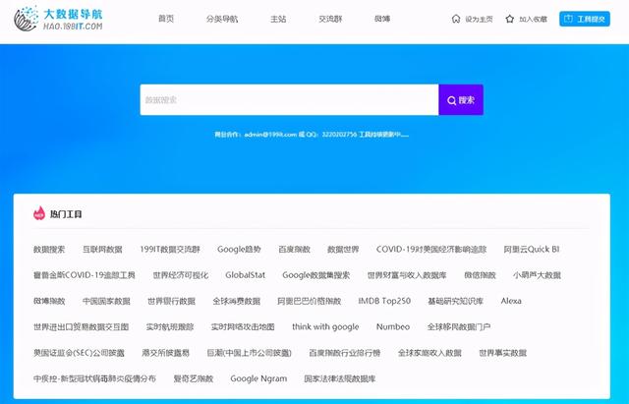Open the 世界事实数据 link
The image size is (629, 404).
pos(502,353)
